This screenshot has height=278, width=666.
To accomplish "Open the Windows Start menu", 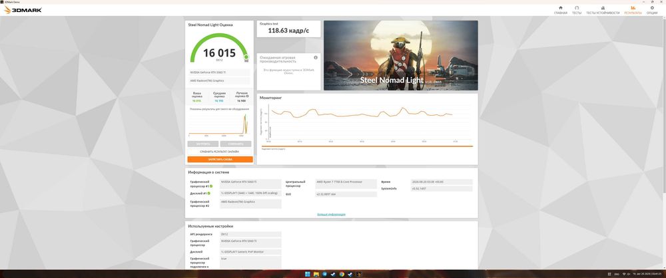I will 308,274.
